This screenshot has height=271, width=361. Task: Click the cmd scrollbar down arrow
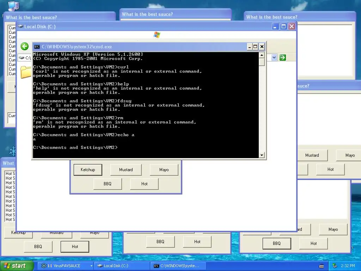[262, 155]
